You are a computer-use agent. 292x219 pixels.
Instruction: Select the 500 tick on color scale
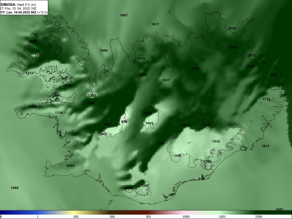(x=112, y=217)
